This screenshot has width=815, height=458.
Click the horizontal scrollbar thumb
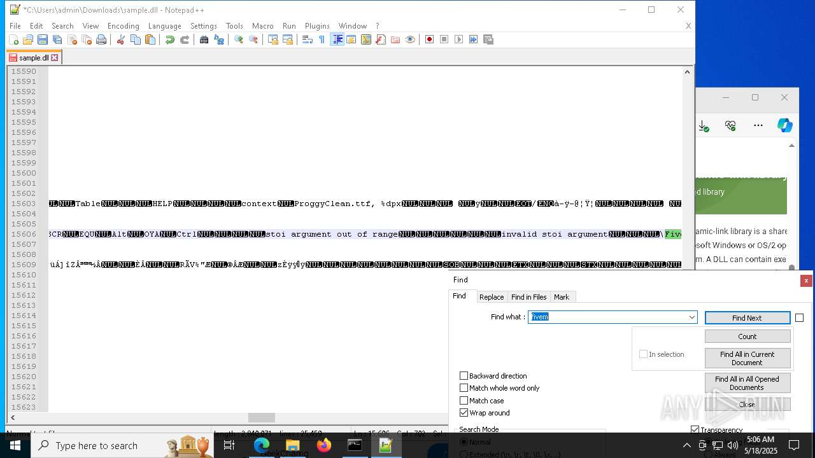(x=261, y=417)
